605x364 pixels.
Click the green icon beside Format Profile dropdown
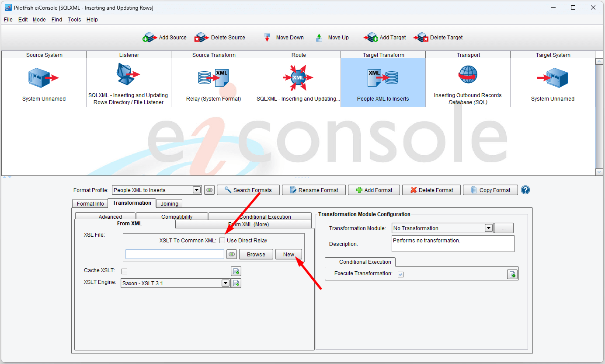[209, 190]
